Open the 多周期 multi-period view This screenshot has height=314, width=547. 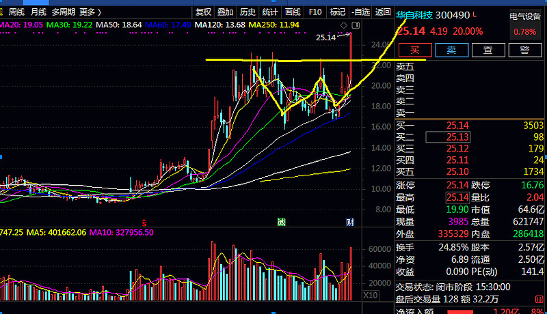click(x=64, y=12)
